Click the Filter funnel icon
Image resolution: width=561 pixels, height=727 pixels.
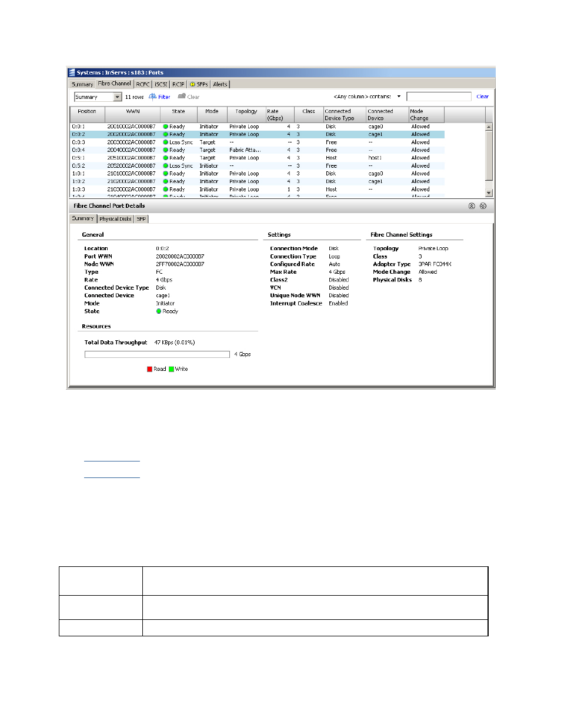click(x=152, y=97)
